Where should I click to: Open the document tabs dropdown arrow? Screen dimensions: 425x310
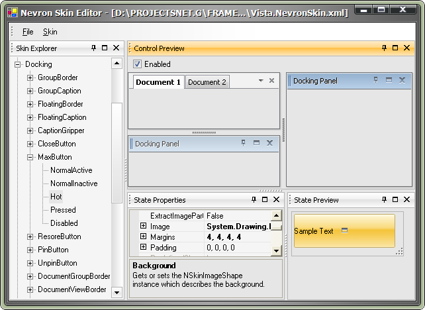[x=261, y=81]
